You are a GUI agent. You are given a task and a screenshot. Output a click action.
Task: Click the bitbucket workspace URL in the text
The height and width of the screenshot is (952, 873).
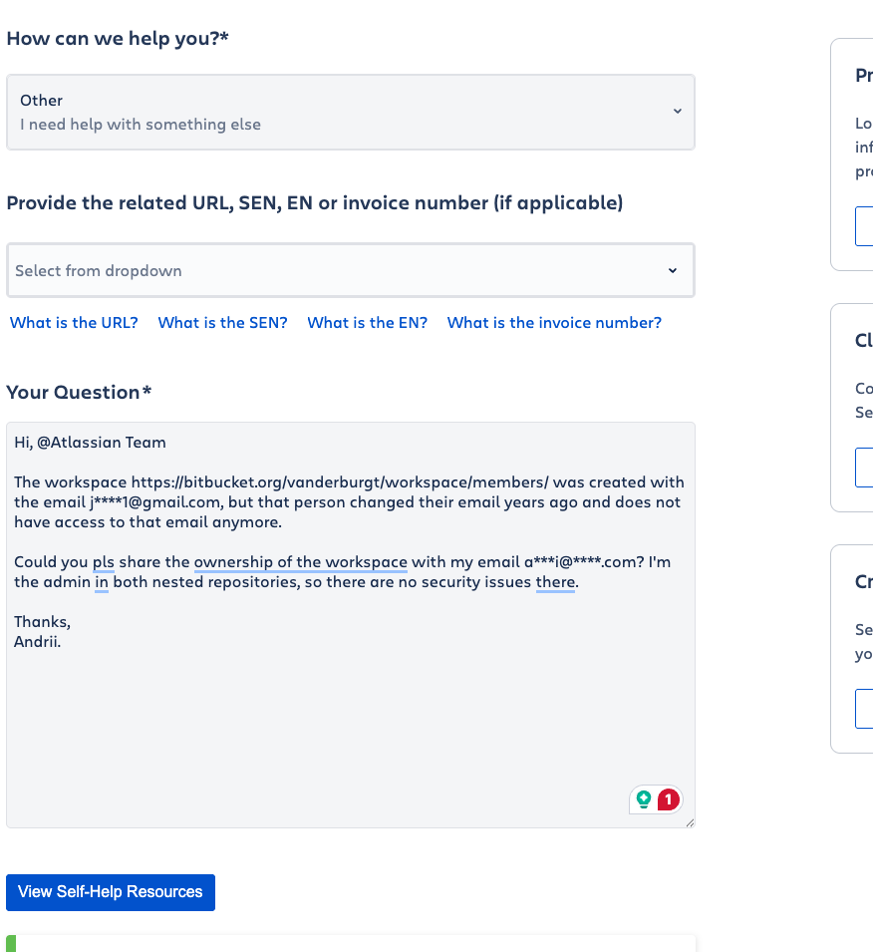pos(340,482)
